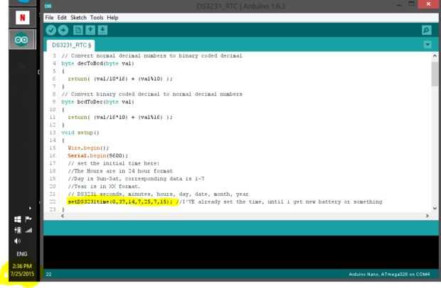Click the Serial.begin(9600) line
Screen dimensions: 441x288
coord(97,155)
